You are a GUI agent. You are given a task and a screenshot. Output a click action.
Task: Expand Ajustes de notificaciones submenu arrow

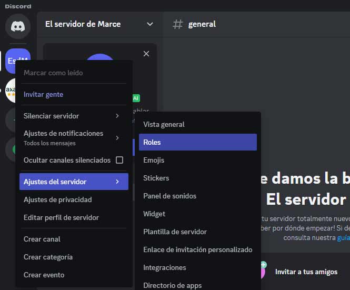click(x=117, y=138)
